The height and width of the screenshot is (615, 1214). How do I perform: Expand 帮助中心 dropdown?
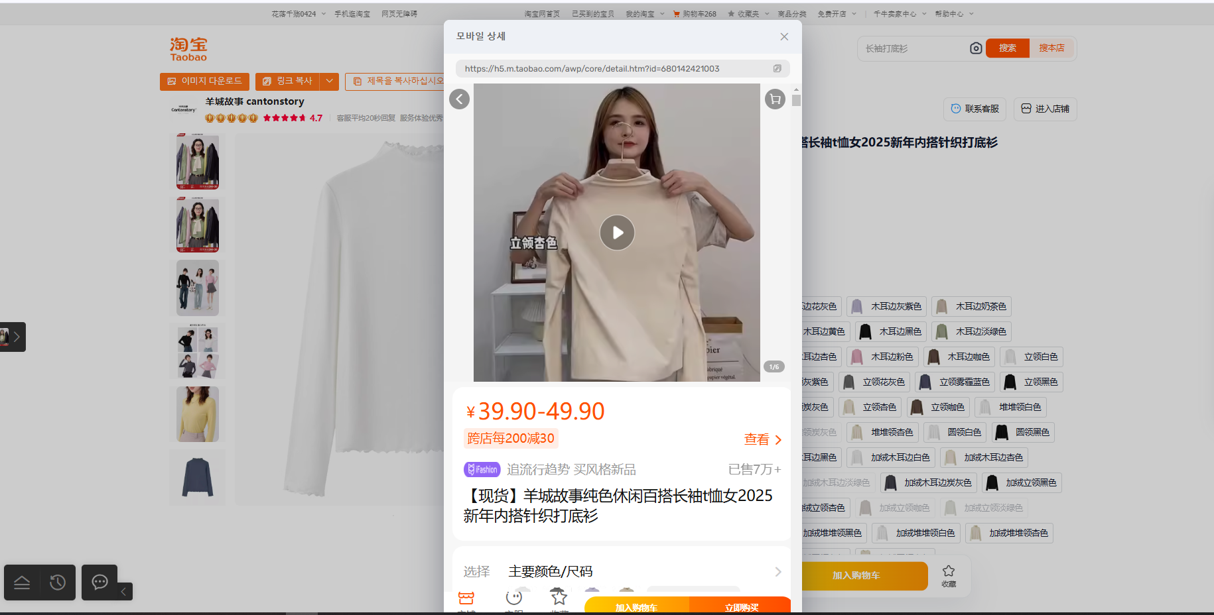(x=954, y=14)
